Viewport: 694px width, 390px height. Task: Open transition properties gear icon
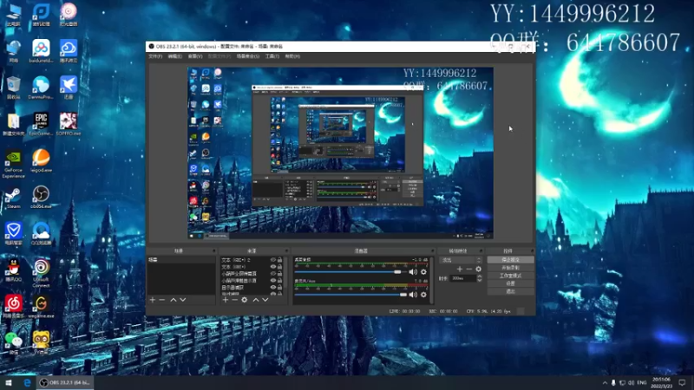(x=479, y=269)
